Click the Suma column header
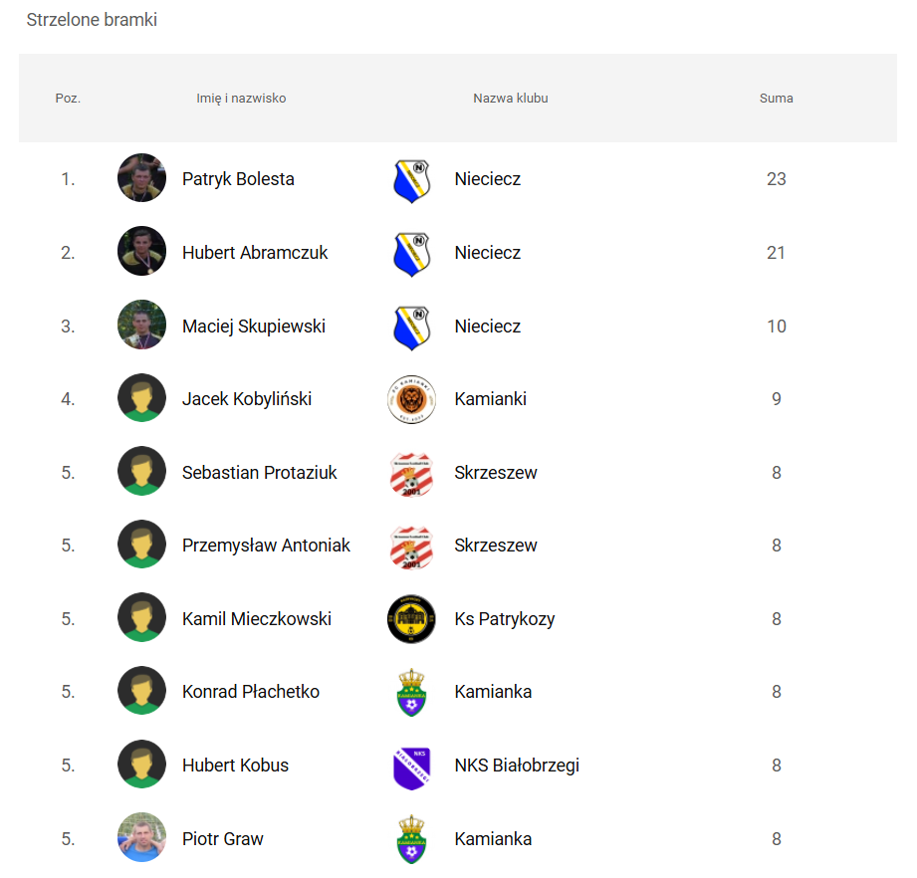Image resolution: width=917 pixels, height=878 pixels. coord(776,99)
